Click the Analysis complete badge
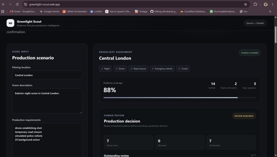This screenshot has height=157, width=277. [250, 53]
